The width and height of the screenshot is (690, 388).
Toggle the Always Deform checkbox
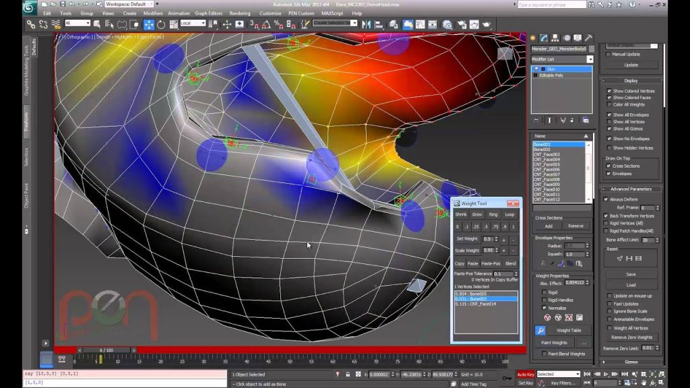(604, 199)
